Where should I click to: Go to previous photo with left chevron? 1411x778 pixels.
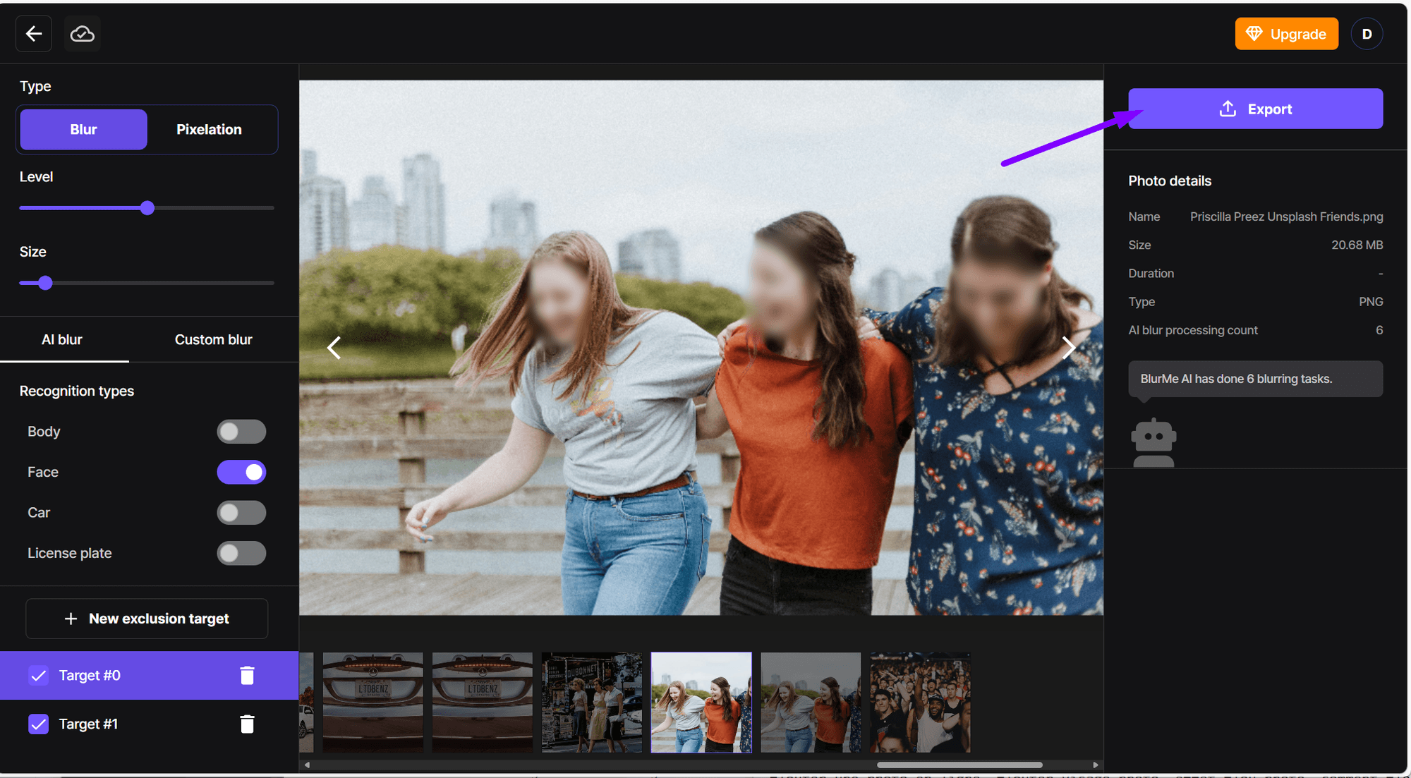tap(334, 347)
